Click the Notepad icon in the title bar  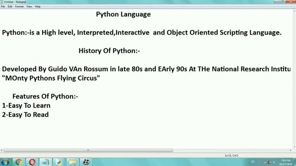tap(1, 2)
